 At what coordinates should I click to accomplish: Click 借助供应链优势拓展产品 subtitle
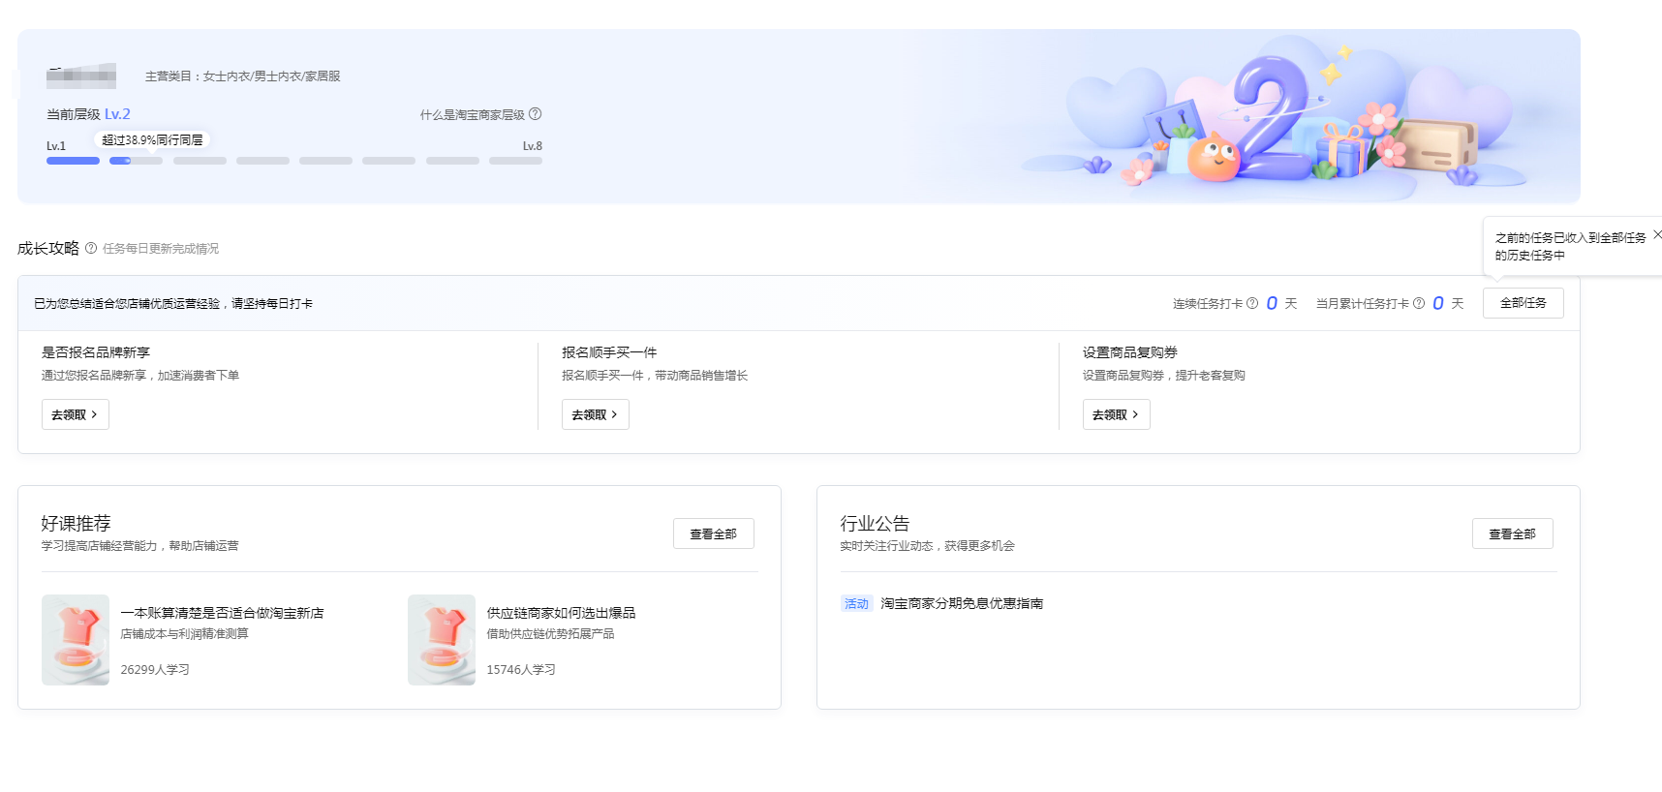550,634
